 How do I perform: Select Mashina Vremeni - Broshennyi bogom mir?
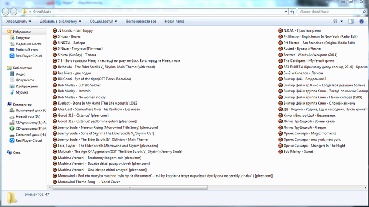click(100, 158)
